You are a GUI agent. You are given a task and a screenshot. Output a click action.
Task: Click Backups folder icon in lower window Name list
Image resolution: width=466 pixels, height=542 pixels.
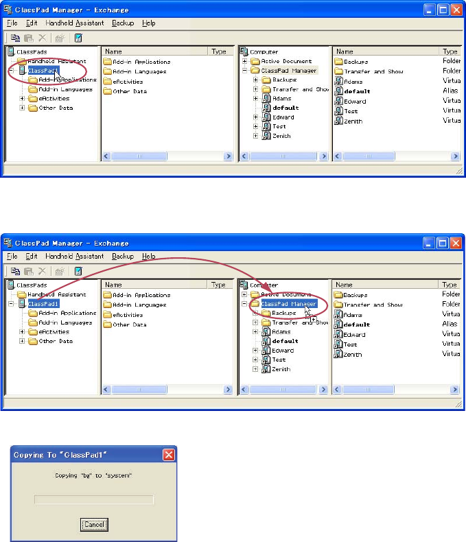point(338,295)
